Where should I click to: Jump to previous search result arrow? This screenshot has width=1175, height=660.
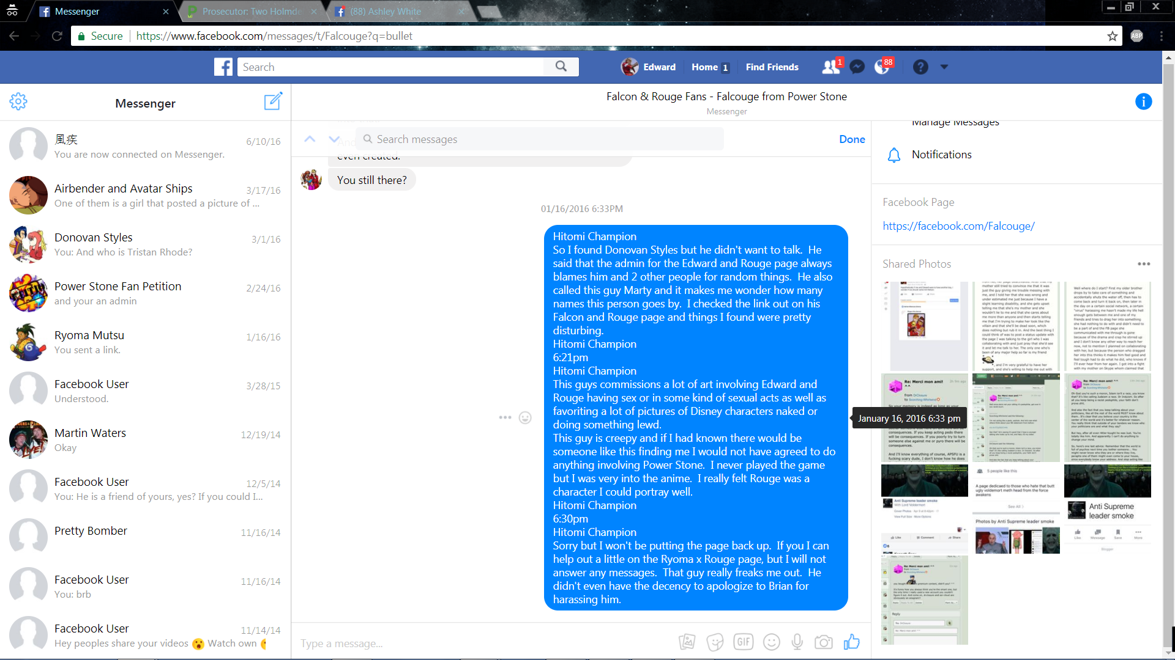pos(310,139)
